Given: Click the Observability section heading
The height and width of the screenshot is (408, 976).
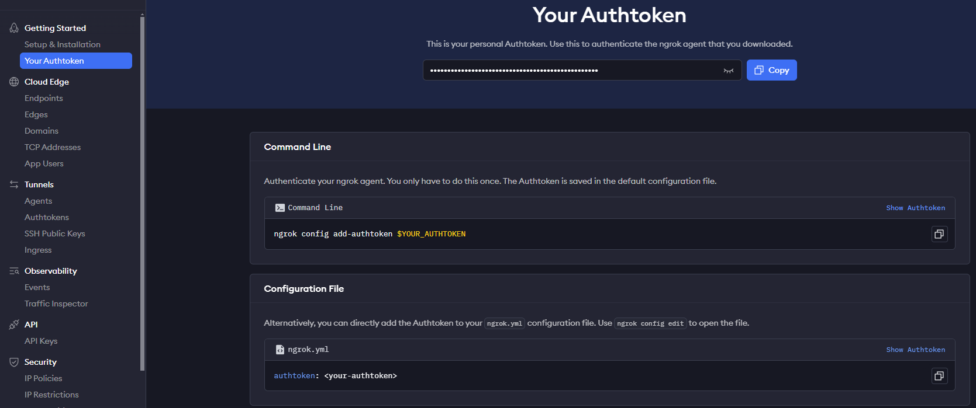Looking at the screenshot, I should tap(51, 271).
